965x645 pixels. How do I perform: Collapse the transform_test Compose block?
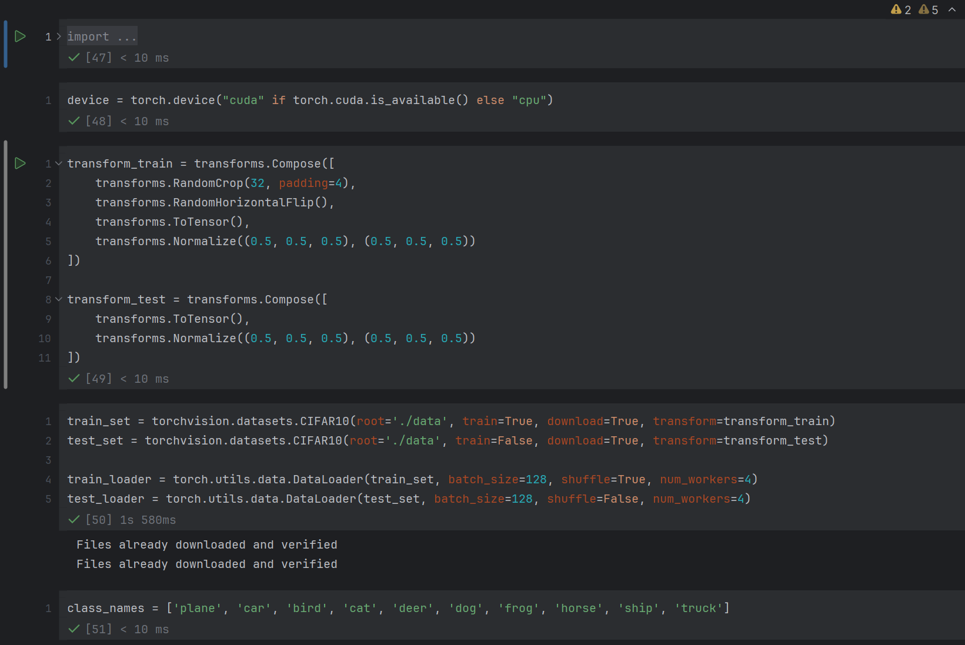(59, 299)
